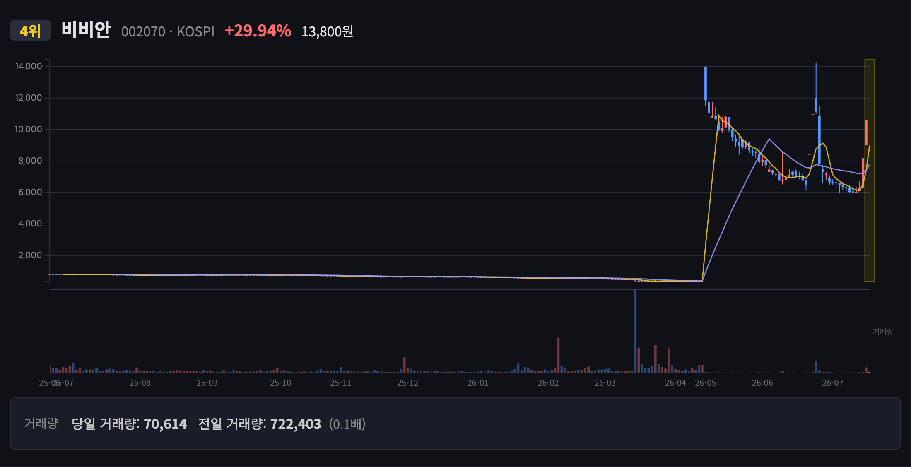The image size is (911, 467).
Task: Click the price 13,800원
Action: (327, 31)
